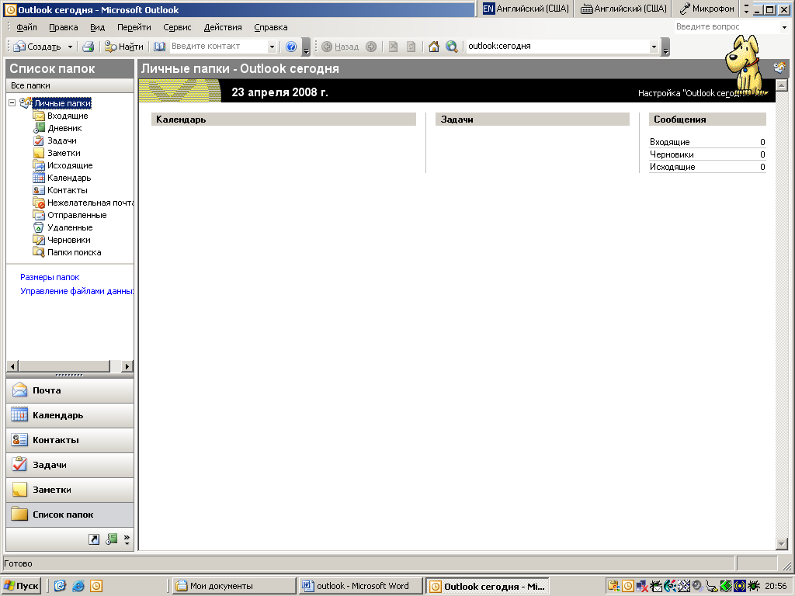Click the Введите контакт input field
The image size is (795, 596).
pos(218,47)
